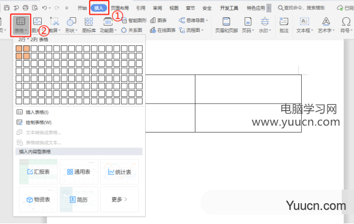Open the 表格 table dropdown button
This screenshot has height=224, width=354.
20,25
